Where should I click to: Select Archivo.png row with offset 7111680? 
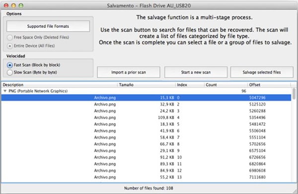[x=146, y=177]
